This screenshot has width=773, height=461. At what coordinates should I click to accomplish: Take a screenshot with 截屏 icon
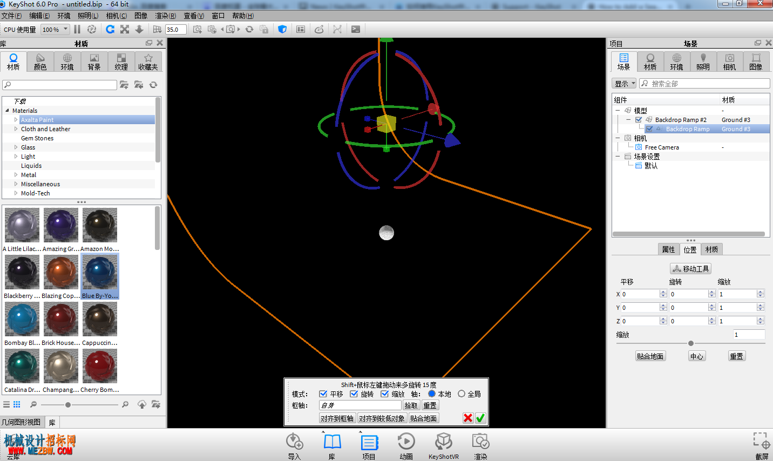762,446
